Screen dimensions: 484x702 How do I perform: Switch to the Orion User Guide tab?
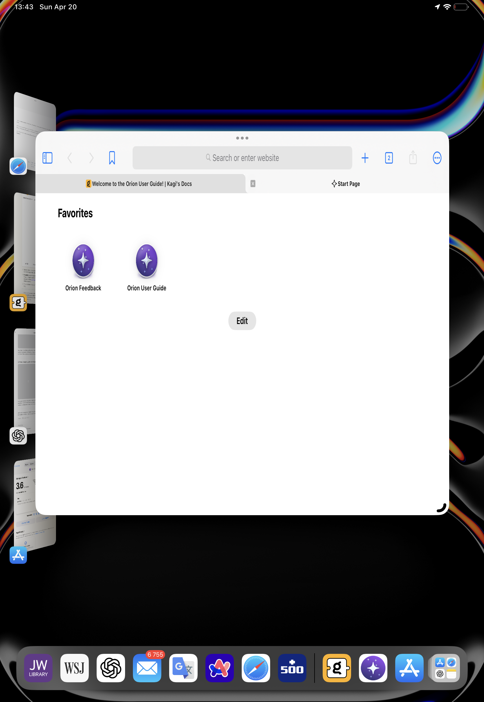coord(140,184)
